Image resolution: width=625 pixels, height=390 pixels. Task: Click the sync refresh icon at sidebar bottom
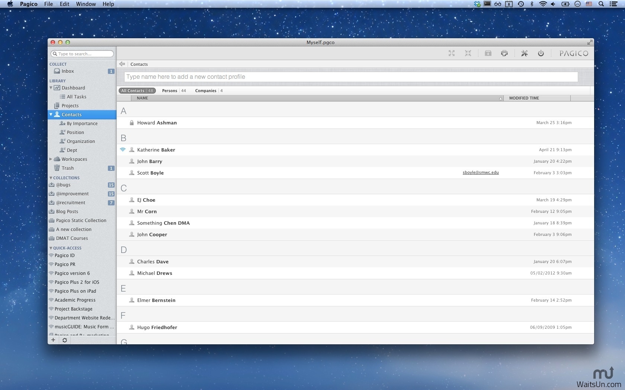pos(65,340)
